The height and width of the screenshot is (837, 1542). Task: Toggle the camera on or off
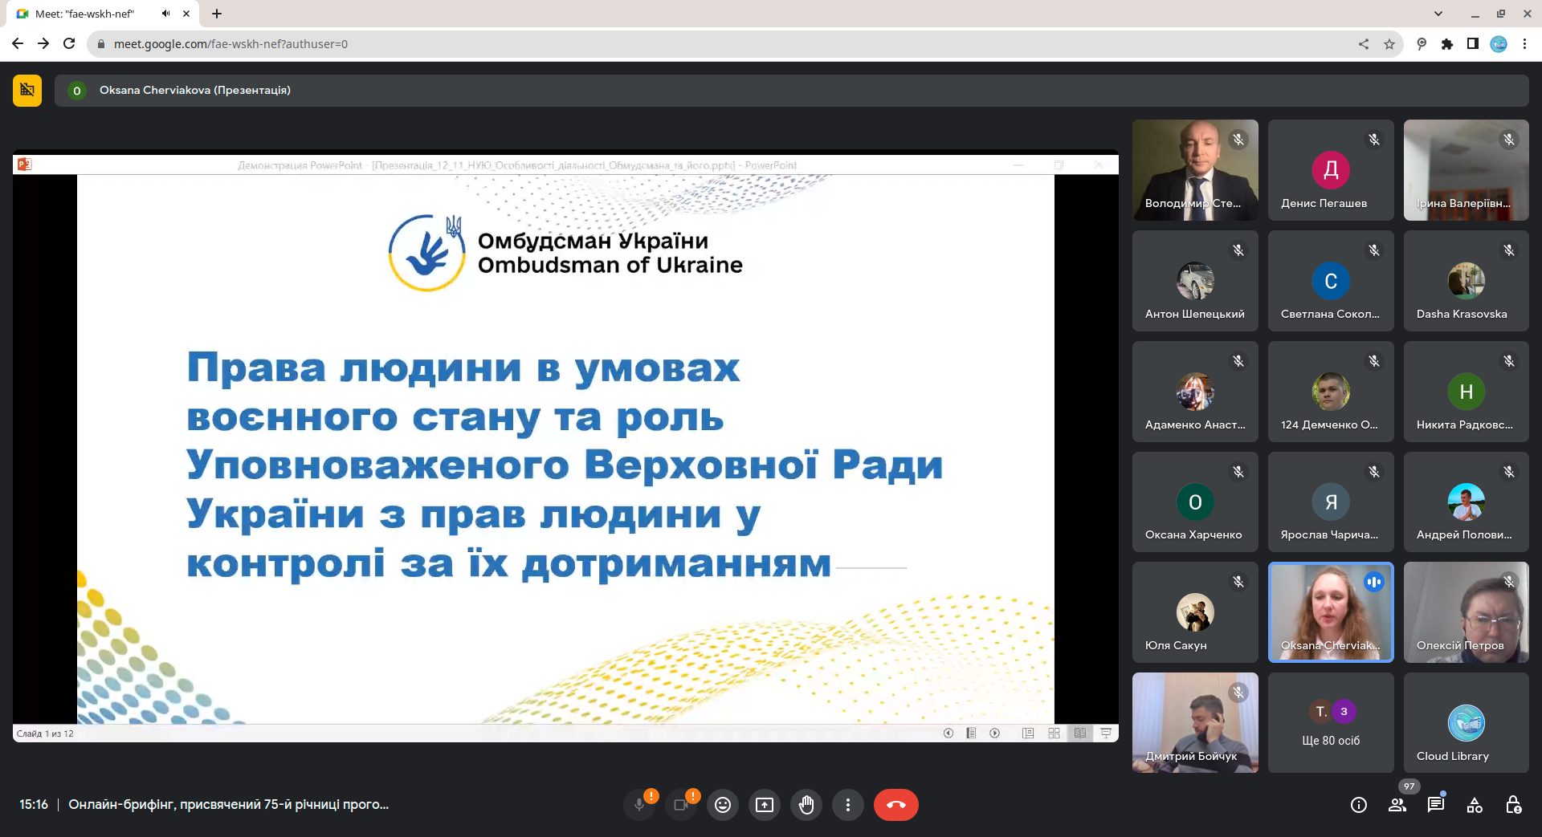(x=681, y=805)
